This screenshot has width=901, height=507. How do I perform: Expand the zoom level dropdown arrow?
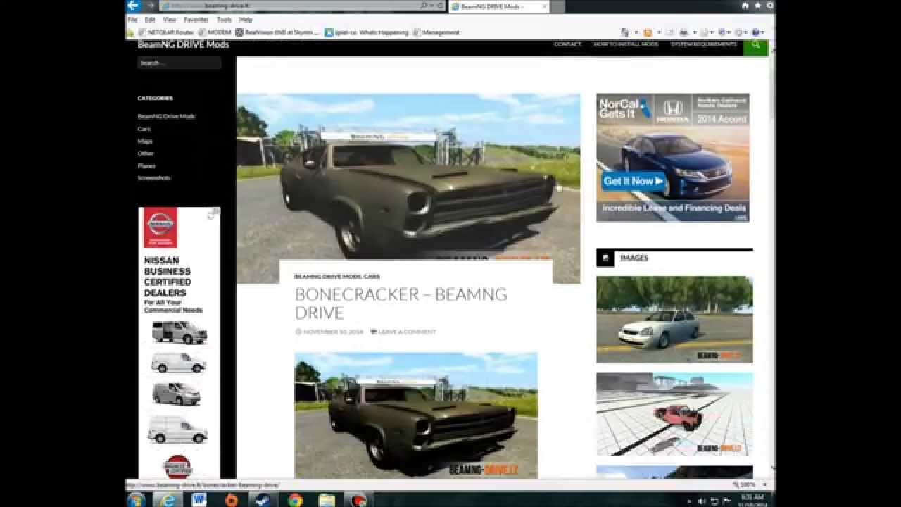coord(767,484)
